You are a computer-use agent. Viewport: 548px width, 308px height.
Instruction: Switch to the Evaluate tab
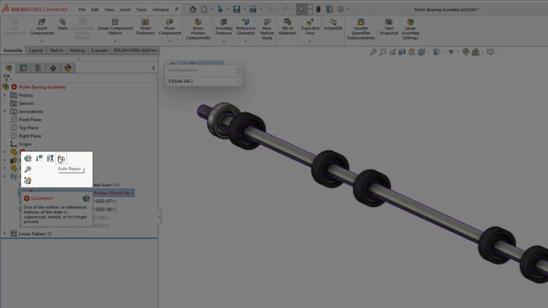coord(99,50)
